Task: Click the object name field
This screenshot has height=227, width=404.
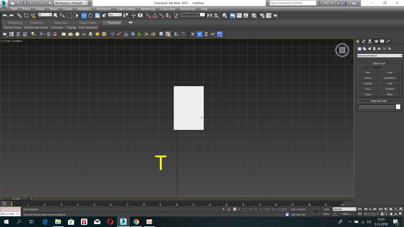Action: pos(376,107)
